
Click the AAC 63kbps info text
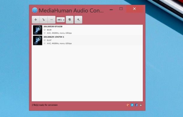(x=59, y=33)
